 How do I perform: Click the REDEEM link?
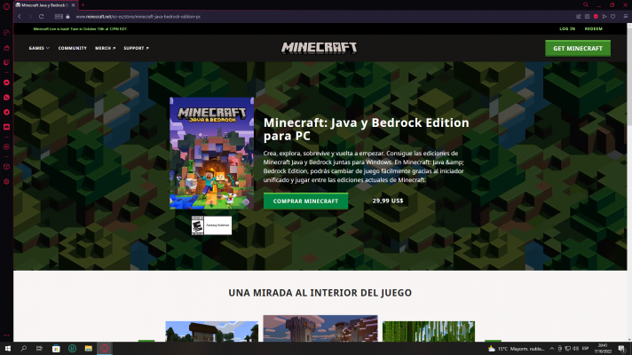593,28
